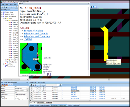
Task: Click the gray Stop run icon
Action: click(x=14, y=7)
